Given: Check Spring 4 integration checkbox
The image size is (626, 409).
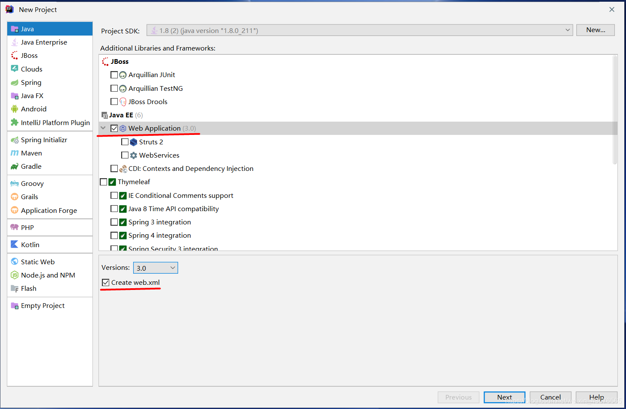Looking at the screenshot, I should point(114,235).
